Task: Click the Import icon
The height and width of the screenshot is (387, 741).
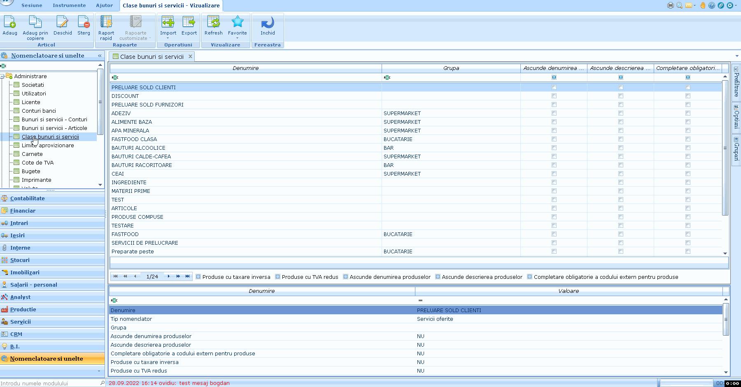Action: [x=168, y=22]
